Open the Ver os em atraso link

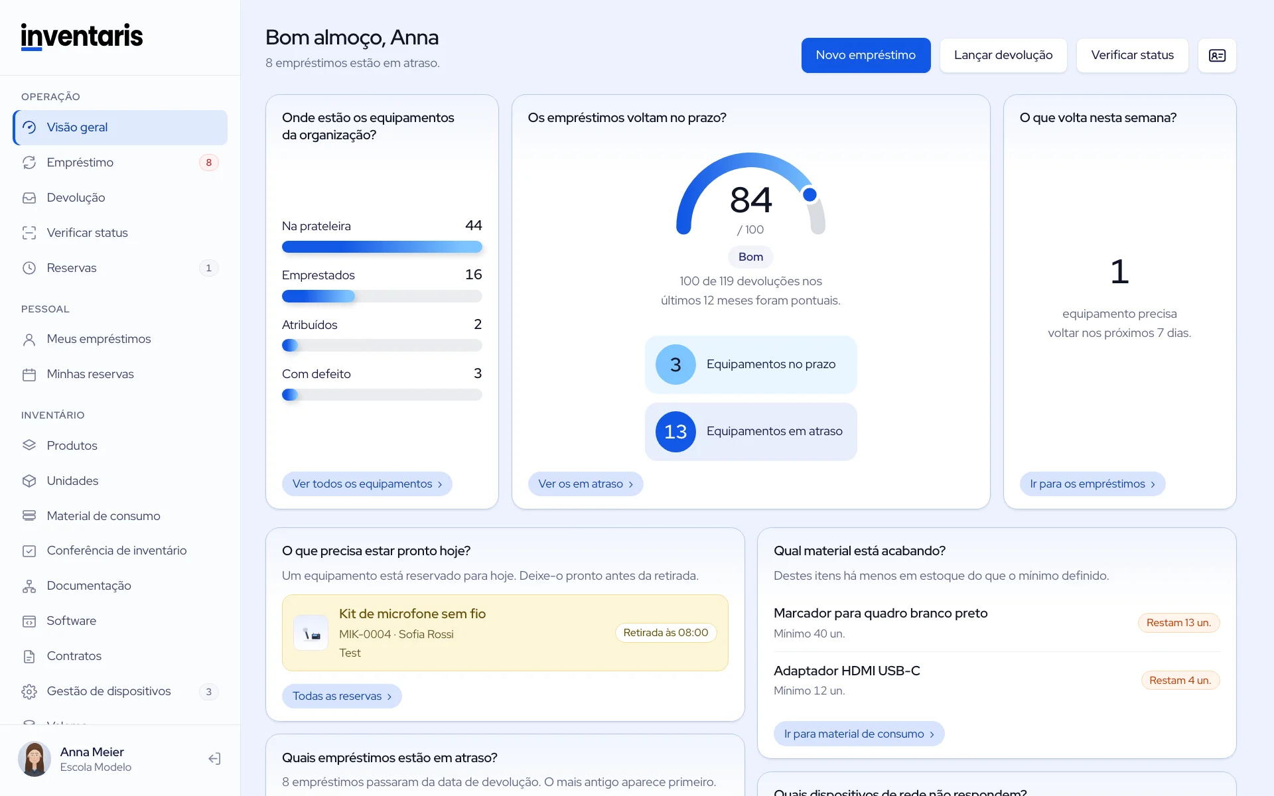pos(585,484)
